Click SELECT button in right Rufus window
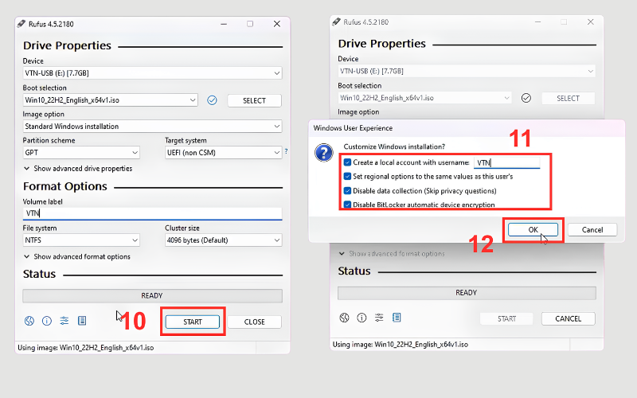This screenshot has height=398, width=637. 568,98
